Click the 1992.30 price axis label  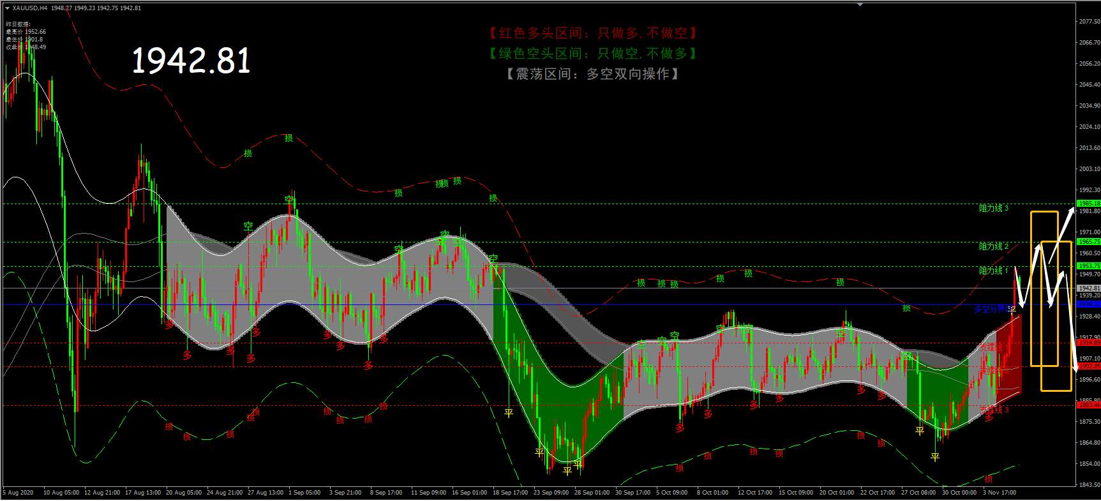coord(1089,190)
